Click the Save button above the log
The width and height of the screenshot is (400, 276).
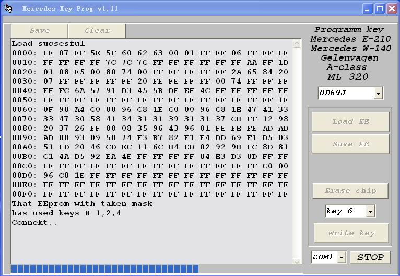click(40, 31)
